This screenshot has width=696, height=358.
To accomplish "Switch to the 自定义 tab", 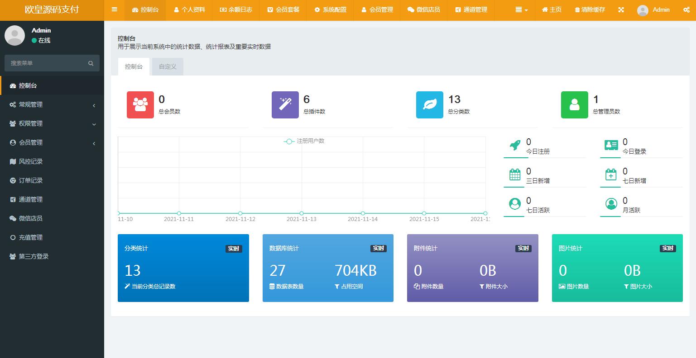I will pos(168,66).
